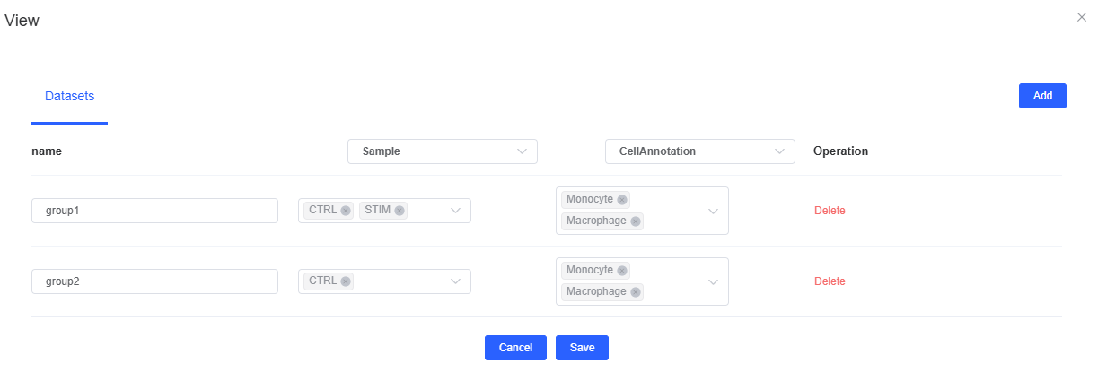Remove Macrophage tag in group1 row

[x=636, y=221]
